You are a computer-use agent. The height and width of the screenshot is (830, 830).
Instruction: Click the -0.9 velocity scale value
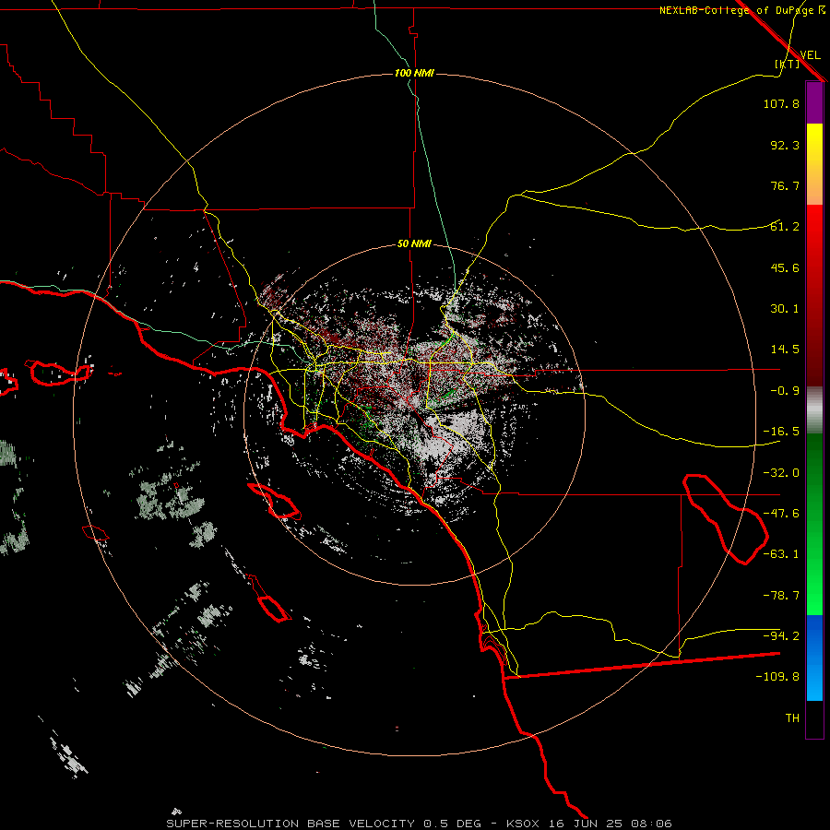[785, 391]
